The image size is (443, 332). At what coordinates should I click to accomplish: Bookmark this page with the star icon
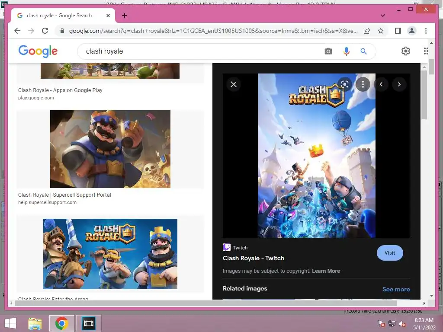click(381, 31)
